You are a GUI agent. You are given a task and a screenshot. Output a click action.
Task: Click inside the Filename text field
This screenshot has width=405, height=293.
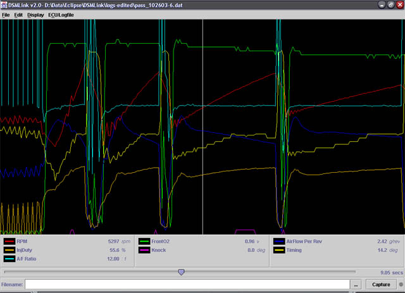[x=187, y=285]
